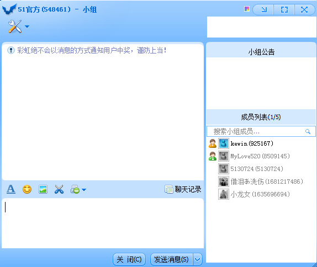Click the 成员列表(1/5) header
This screenshot has width=317, height=267.
click(261, 117)
